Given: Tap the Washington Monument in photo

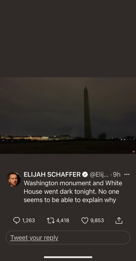Looking at the screenshot, I should 87,113.
